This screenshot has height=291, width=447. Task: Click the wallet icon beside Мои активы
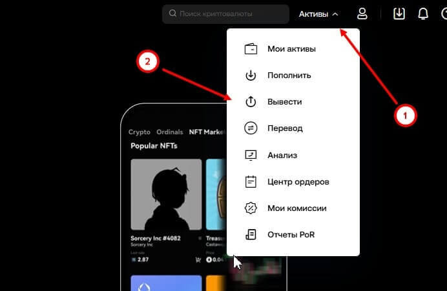(x=251, y=49)
